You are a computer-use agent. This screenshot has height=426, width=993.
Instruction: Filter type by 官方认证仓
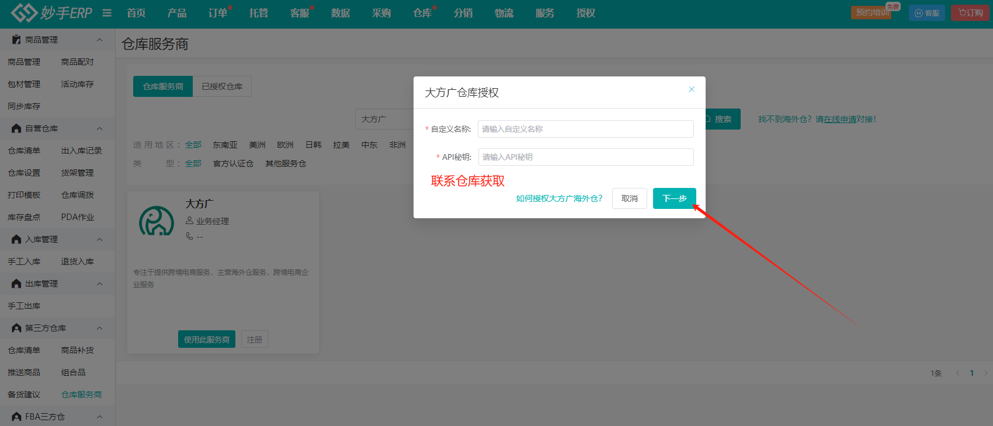233,163
